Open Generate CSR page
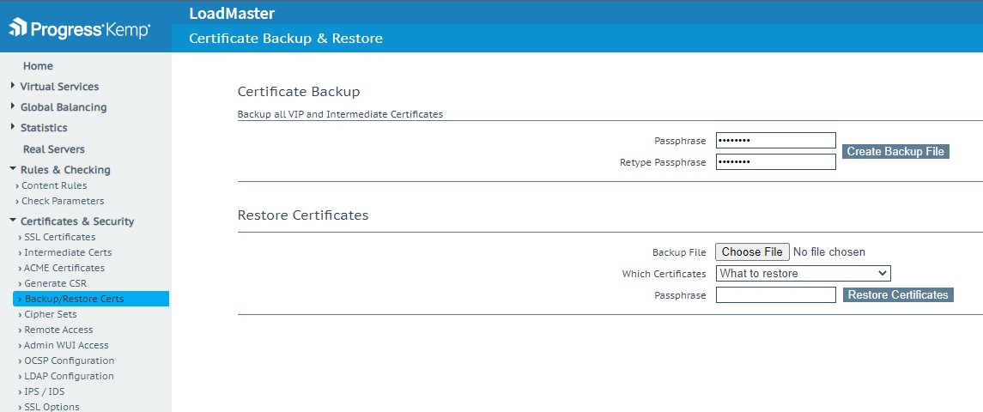Viewport: 983px width, 412px height. pos(55,283)
